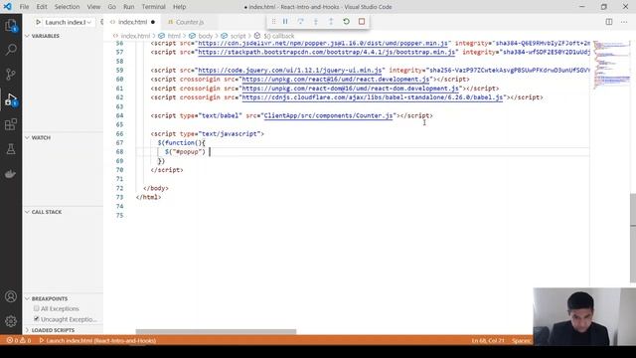Click the </body> closing tag text

click(x=156, y=188)
